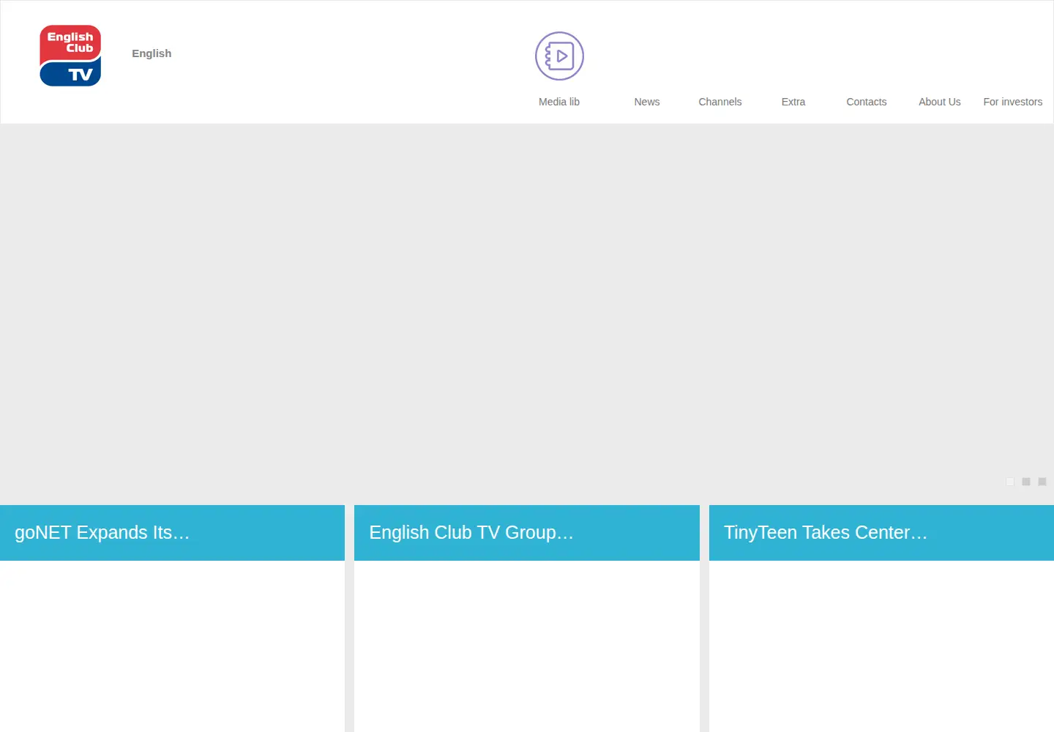The height and width of the screenshot is (732, 1054).
Task: Open the "TinyTeen Takes Center…" news headline
Action: coord(826,532)
